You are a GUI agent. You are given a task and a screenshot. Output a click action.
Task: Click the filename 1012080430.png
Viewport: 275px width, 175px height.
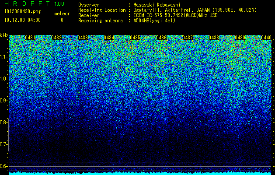tap(23, 12)
